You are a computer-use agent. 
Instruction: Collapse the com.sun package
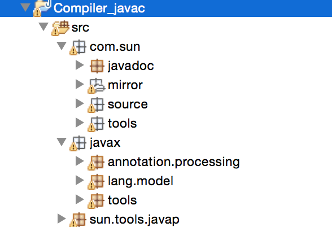tap(62, 46)
